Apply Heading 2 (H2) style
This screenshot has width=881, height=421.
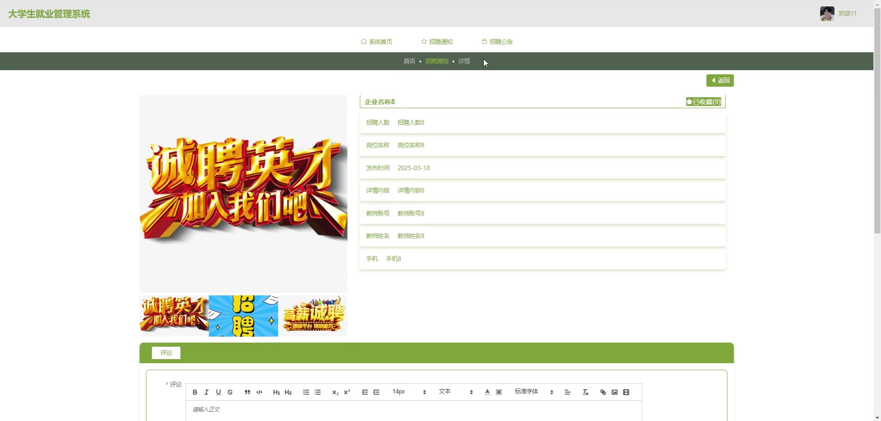coord(288,392)
